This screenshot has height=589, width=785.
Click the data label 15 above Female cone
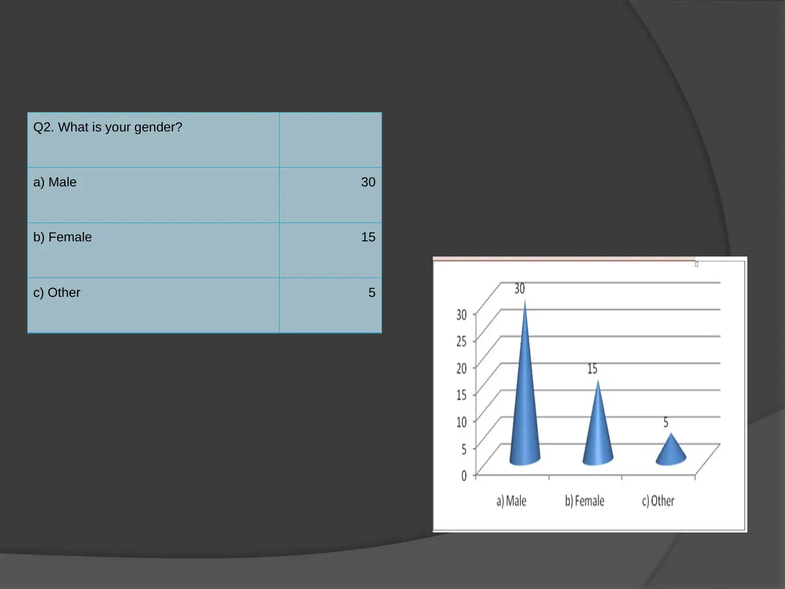(x=592, y=369)
